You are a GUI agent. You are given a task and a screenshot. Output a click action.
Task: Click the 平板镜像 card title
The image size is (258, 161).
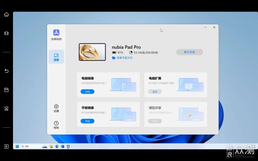tap(88, 108)
